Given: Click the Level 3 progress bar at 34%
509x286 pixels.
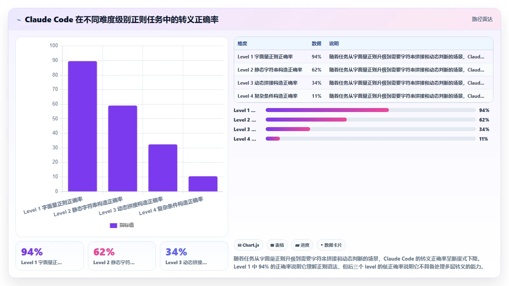Looking at the screenshot, I should [371, 129].
